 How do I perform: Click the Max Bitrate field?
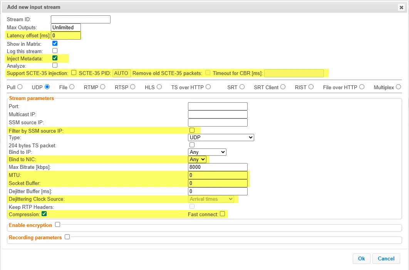(x=218, y=167)
